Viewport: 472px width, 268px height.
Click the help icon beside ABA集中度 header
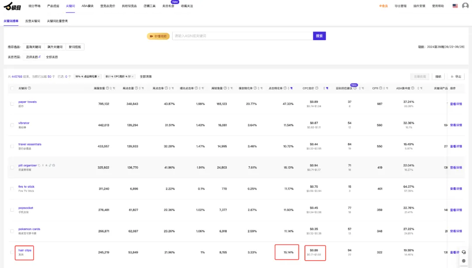(x=413, y=88)
